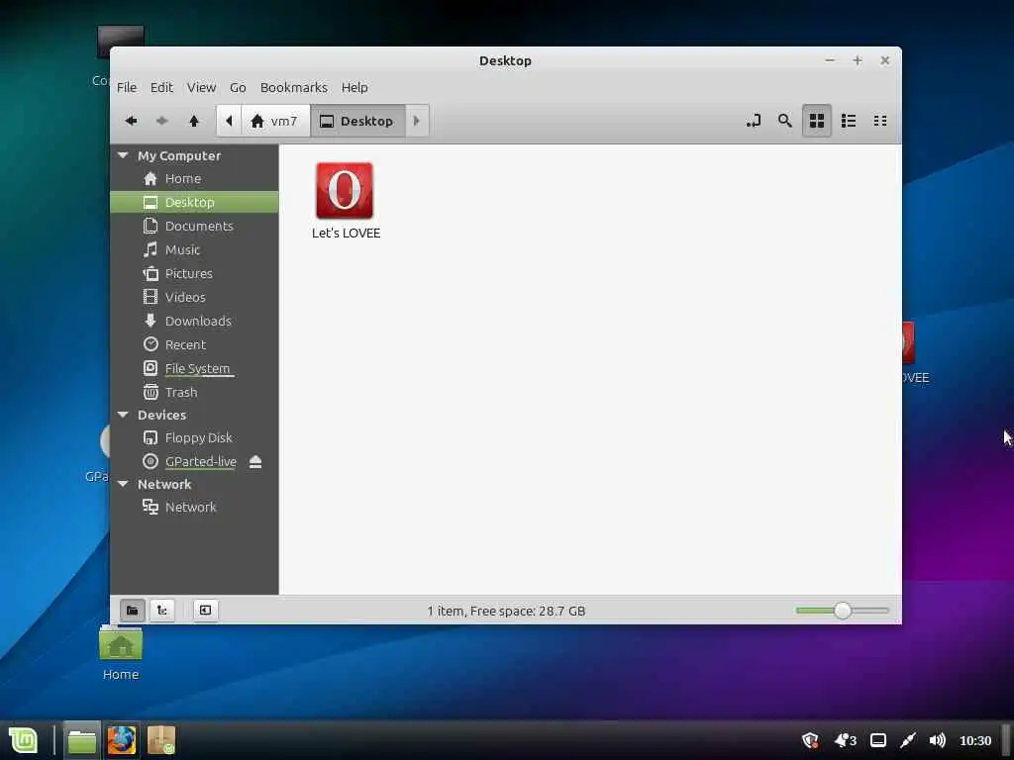The height and width of the screenshot is (760, 1014).
Task: Open Recent in the sidebar
Action: pyautogui.click(x=194, y=344)
